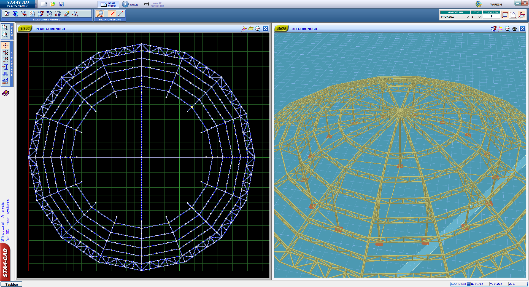Click the element query tool in toolbar

[41, 14]
